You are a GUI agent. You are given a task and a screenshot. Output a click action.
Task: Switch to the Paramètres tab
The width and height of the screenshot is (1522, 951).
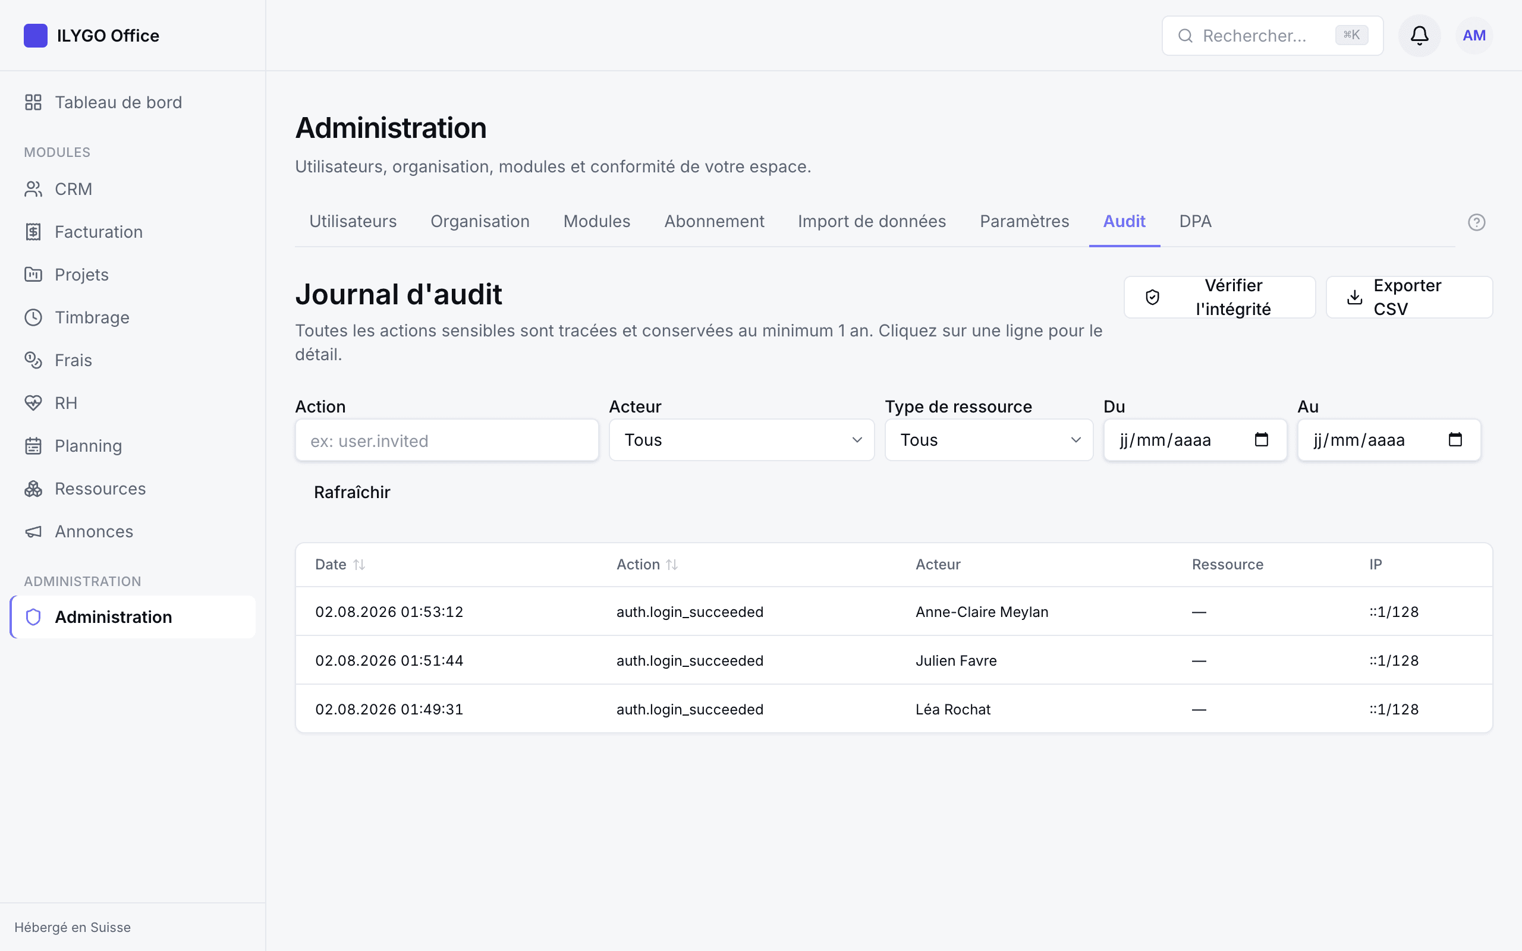pyautogui.click(x=1024, y=221)
